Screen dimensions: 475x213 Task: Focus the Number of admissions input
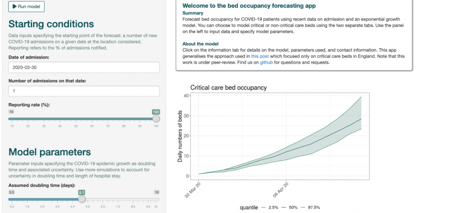pos(84,91)
